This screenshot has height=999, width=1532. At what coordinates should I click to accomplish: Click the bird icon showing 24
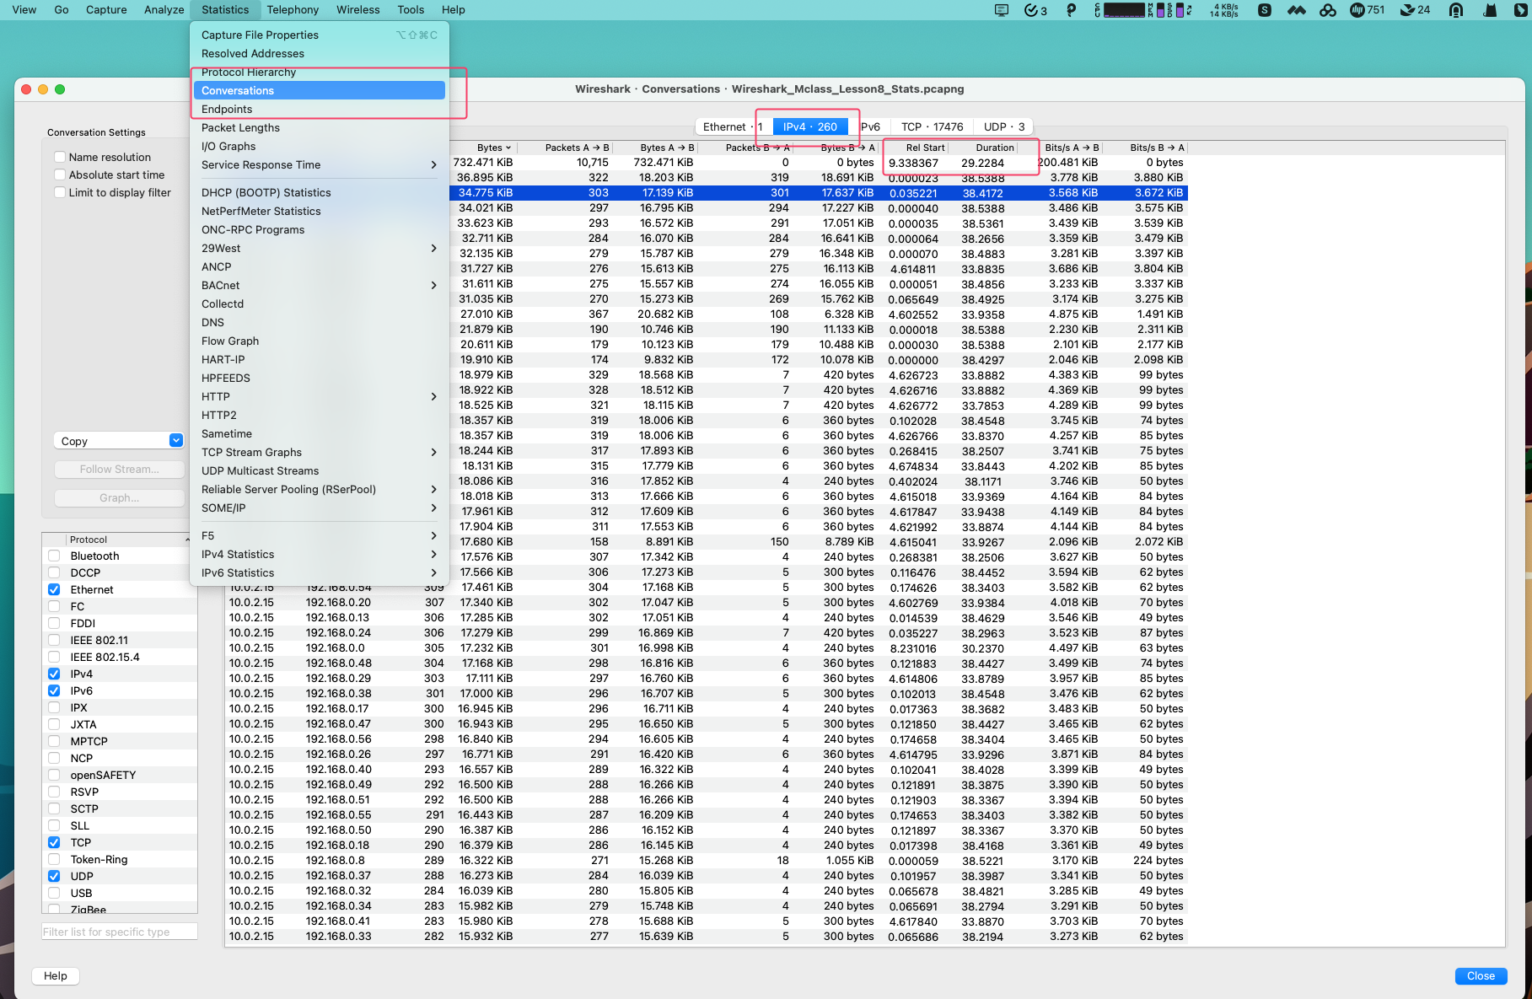1410,10
